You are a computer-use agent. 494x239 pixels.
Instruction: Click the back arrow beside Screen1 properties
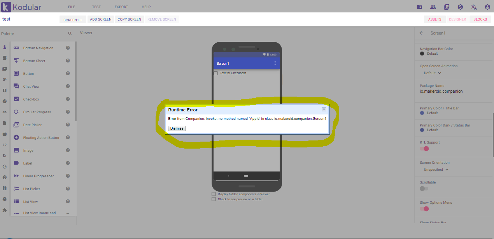(421, 33)
